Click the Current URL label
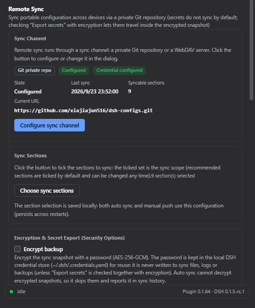The height and width of the screenshot is (308, 255). coord(27,101)
